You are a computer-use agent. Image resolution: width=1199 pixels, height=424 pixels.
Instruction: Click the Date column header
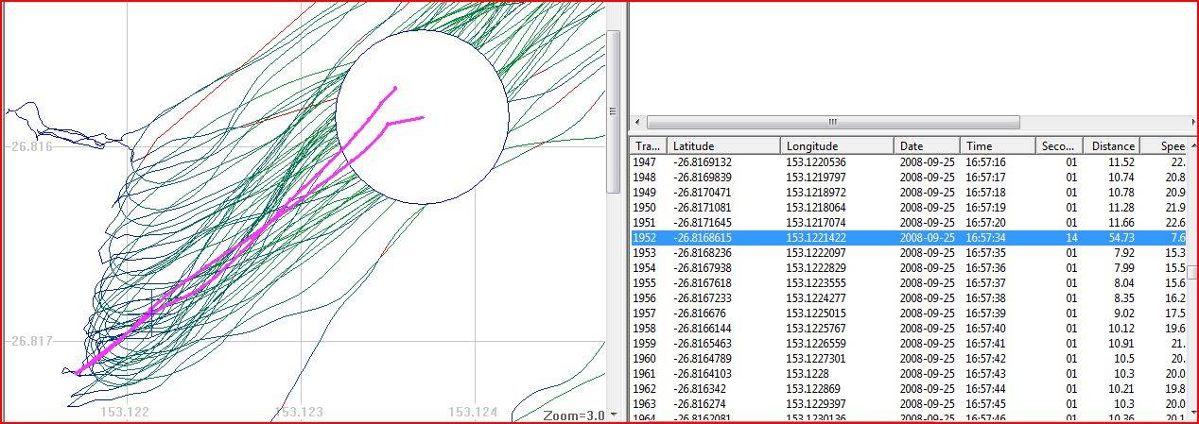coord(926,146)
